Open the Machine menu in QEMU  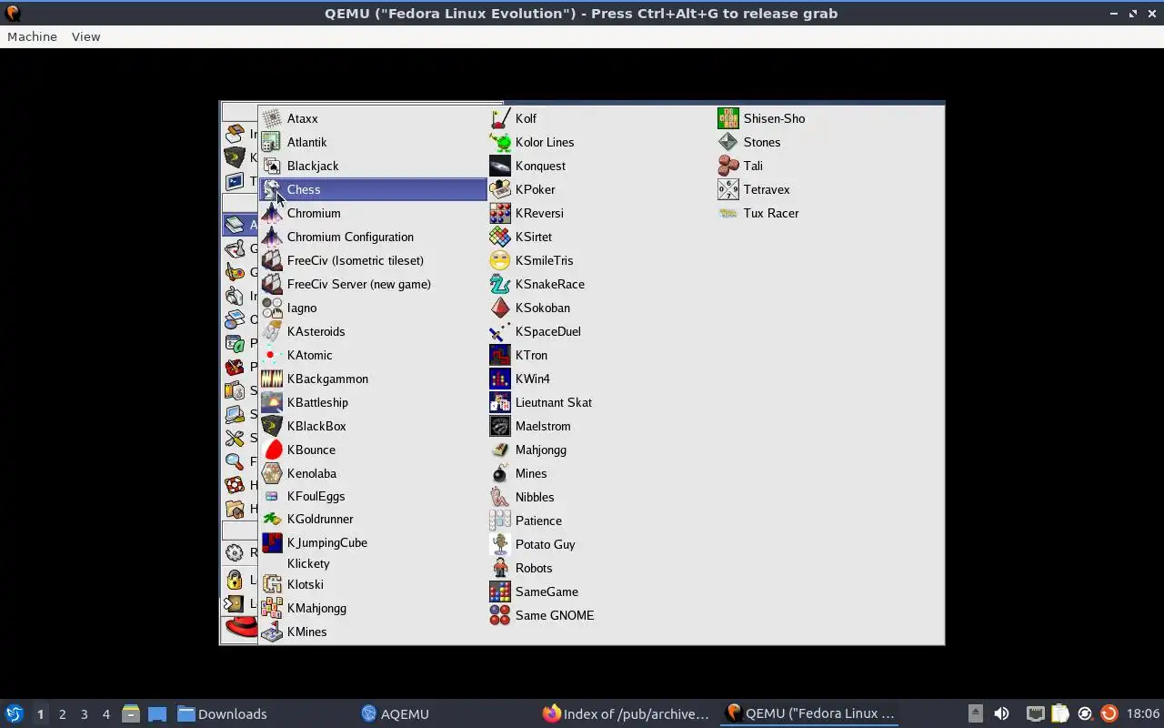coord(32,36)
